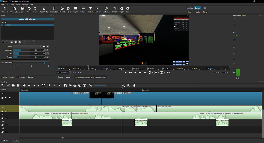Open the File menu

pos(3,4)
